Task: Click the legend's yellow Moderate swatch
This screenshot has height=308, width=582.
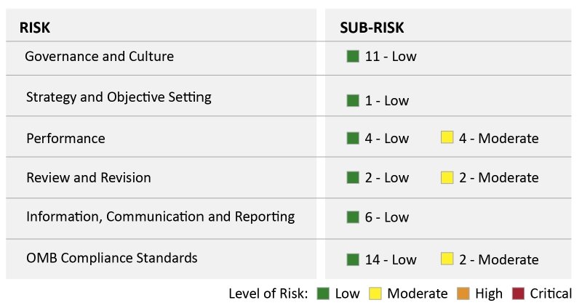Action: [375, 293]
